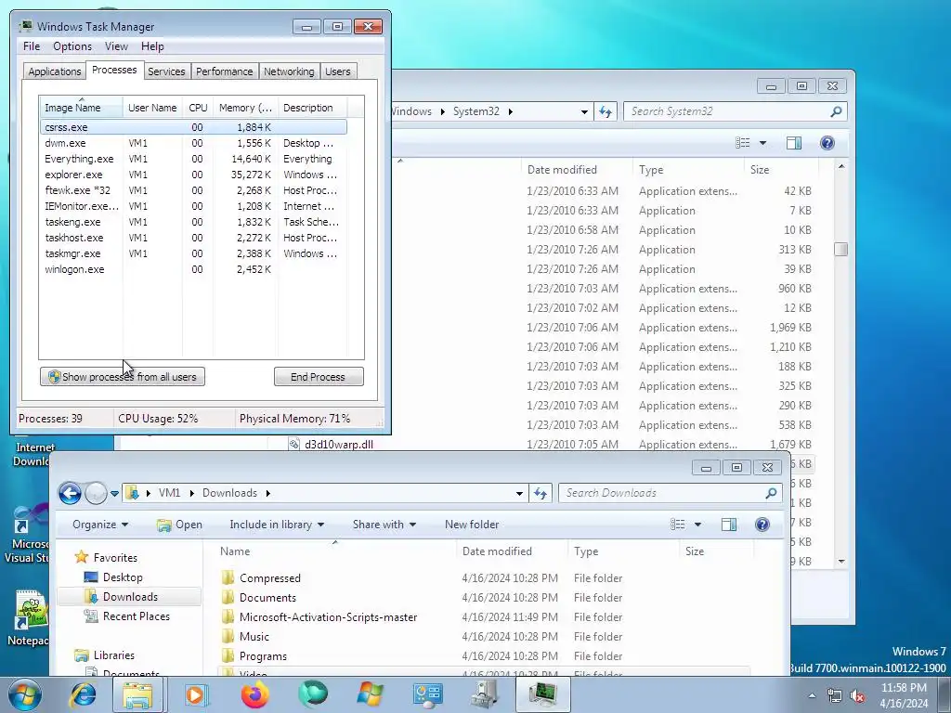Open view options arrow in Downloads window
Image resolution: width=951 pixels, height=713 pixels.
tap(697, 525)
